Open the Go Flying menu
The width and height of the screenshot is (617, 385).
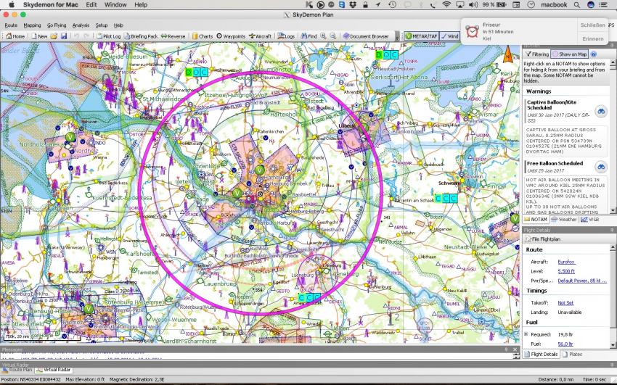coord(57,25)
